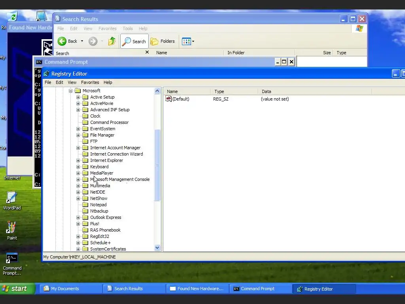Viewport: 405px width, 304px height.
Task: Click the '(value not set)' data cell
Action: click(x=275, y=99)
